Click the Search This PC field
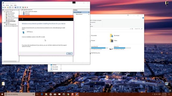This screenshot has width=172, height=96. pos(138,29)
